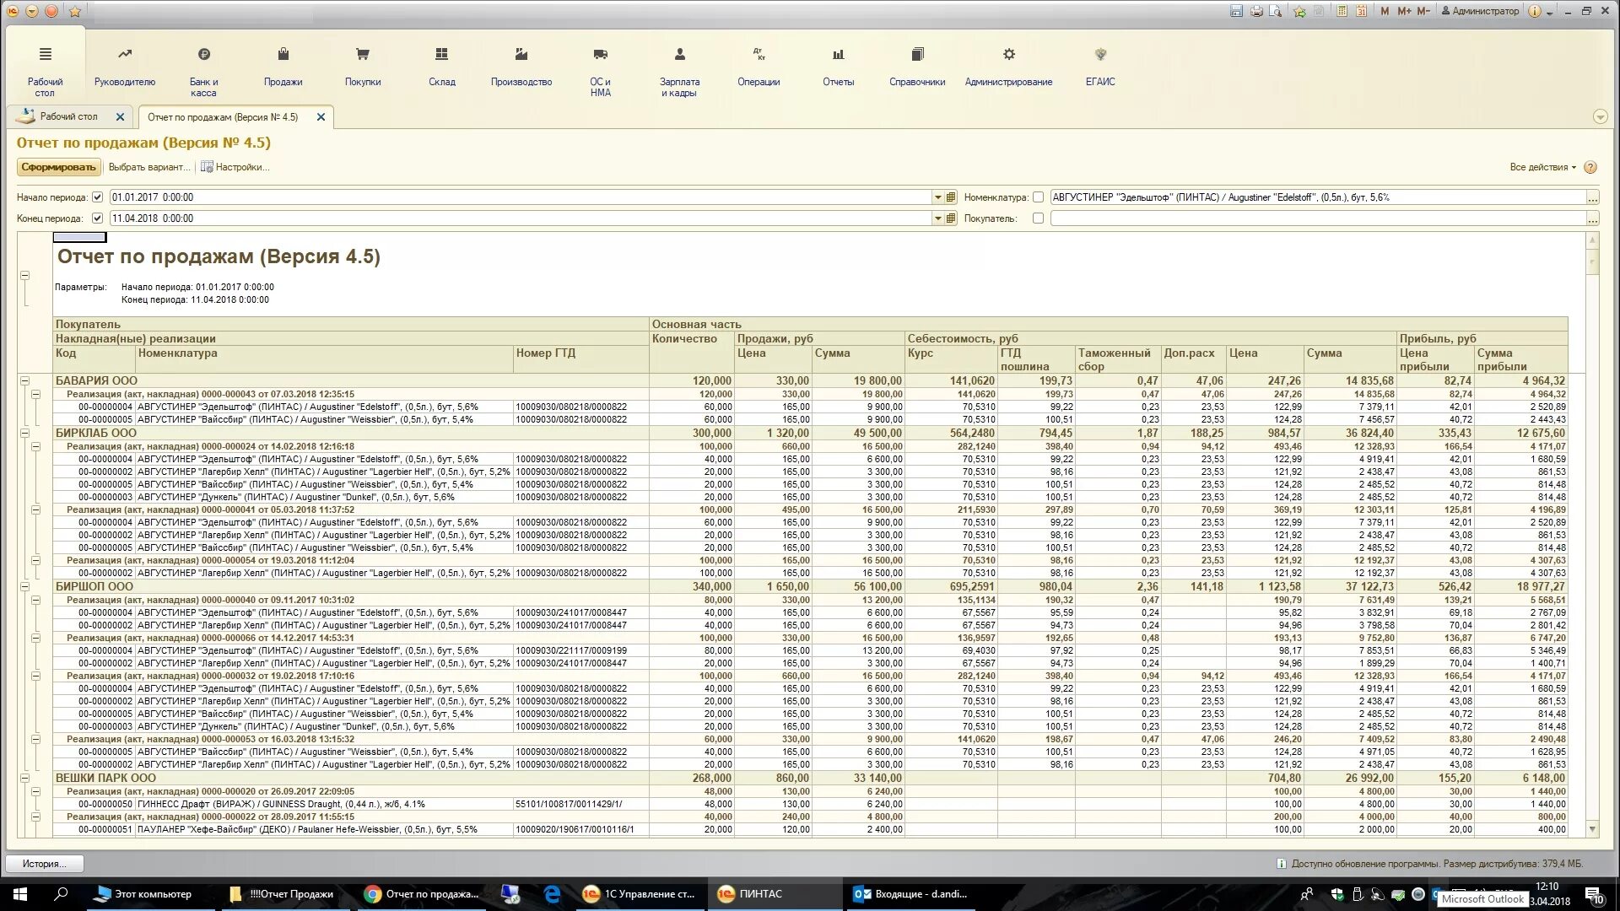Collapse the БИРКЛАБ ООО group
The image size is (1620, 911).
[x=24, y=433]
